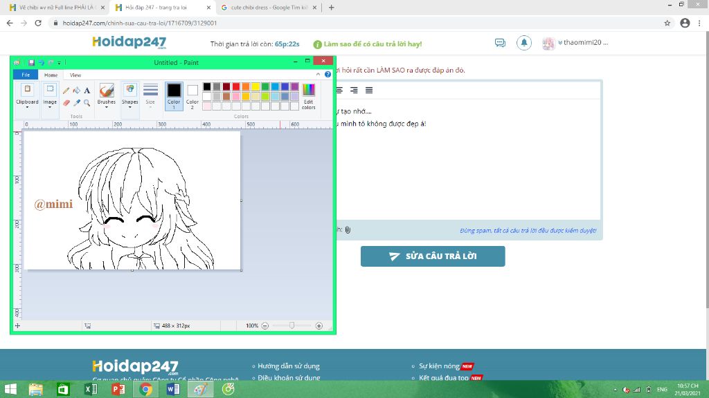Pick the green color swatch in Paint palette

point(265,86)
